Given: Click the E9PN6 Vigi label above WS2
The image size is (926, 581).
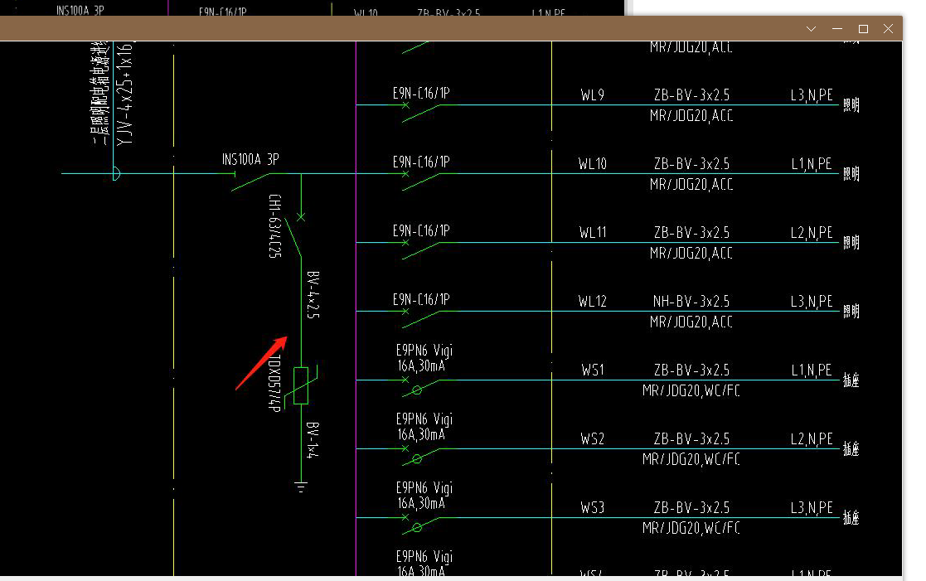Looking at the screenshot, I should pos(424,419).
